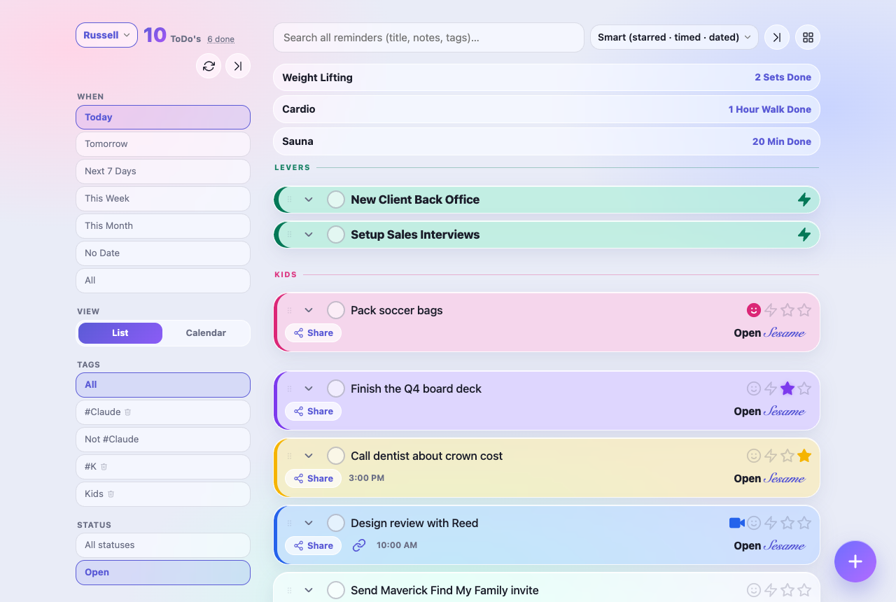896x602 pixels.
Task: Open the Smart (starred · timed · dated) dropdown
Action: [x=674, y=37]
